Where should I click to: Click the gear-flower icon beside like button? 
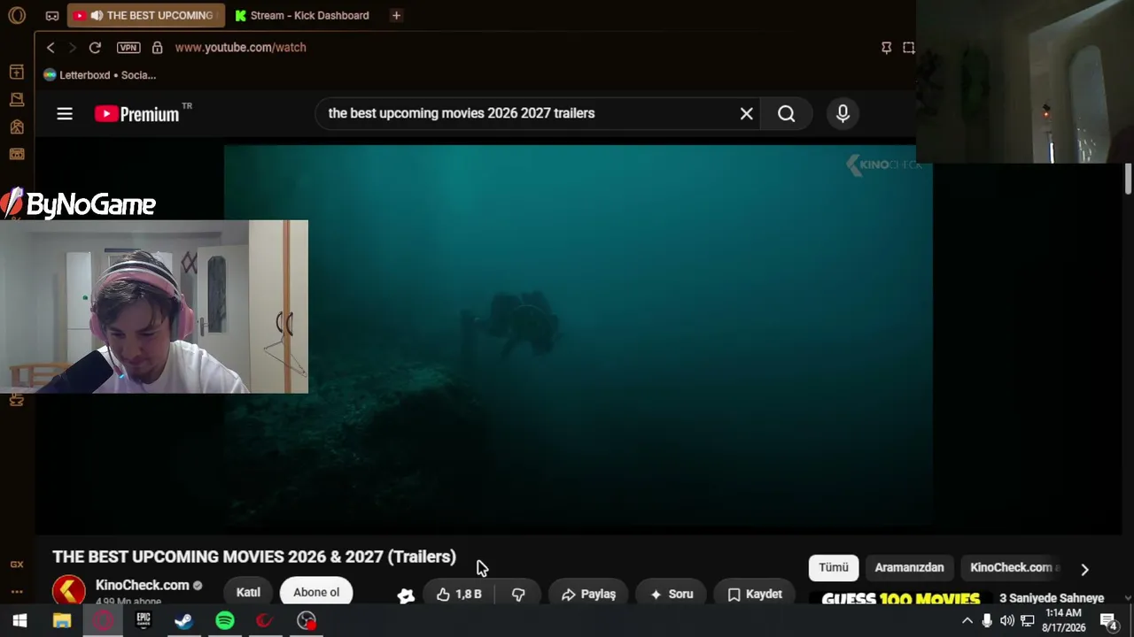pyautogui.click(x=406, y=595)
